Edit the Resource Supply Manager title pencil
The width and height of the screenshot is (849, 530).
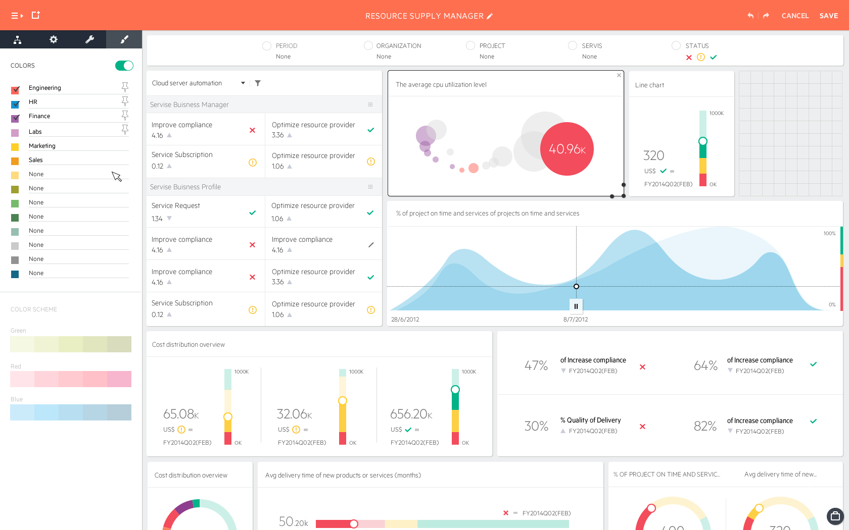click(x=490, y=16)
